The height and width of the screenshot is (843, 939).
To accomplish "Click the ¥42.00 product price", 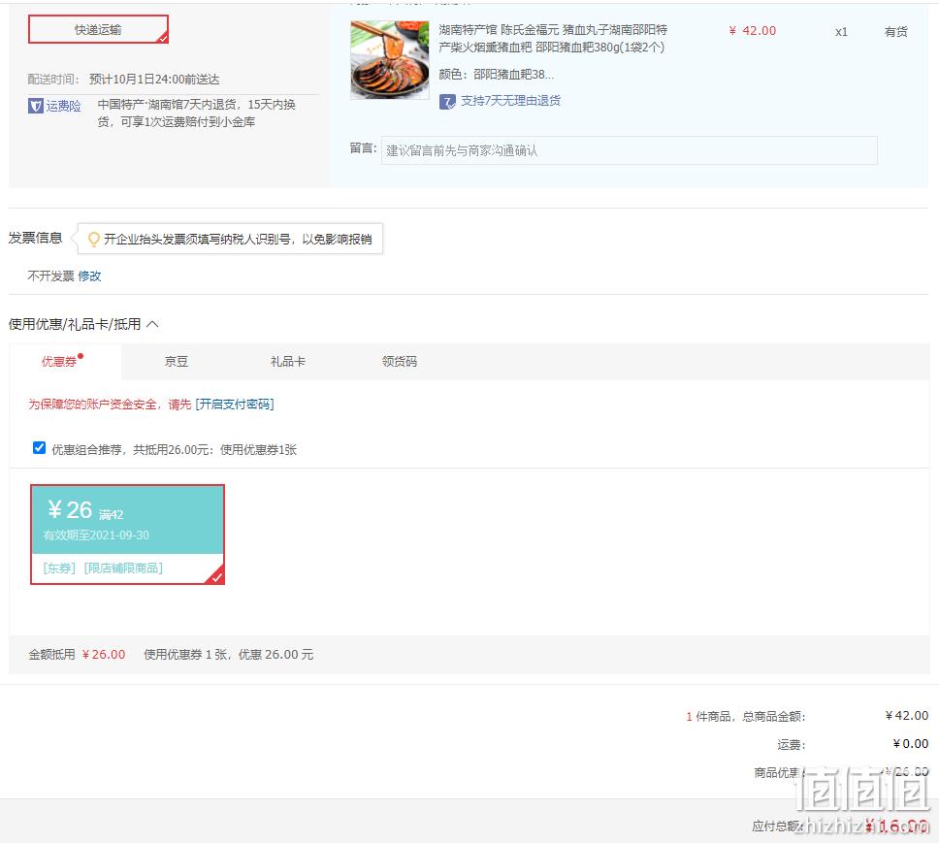I will pyautogui.click(x=752, y=30).
